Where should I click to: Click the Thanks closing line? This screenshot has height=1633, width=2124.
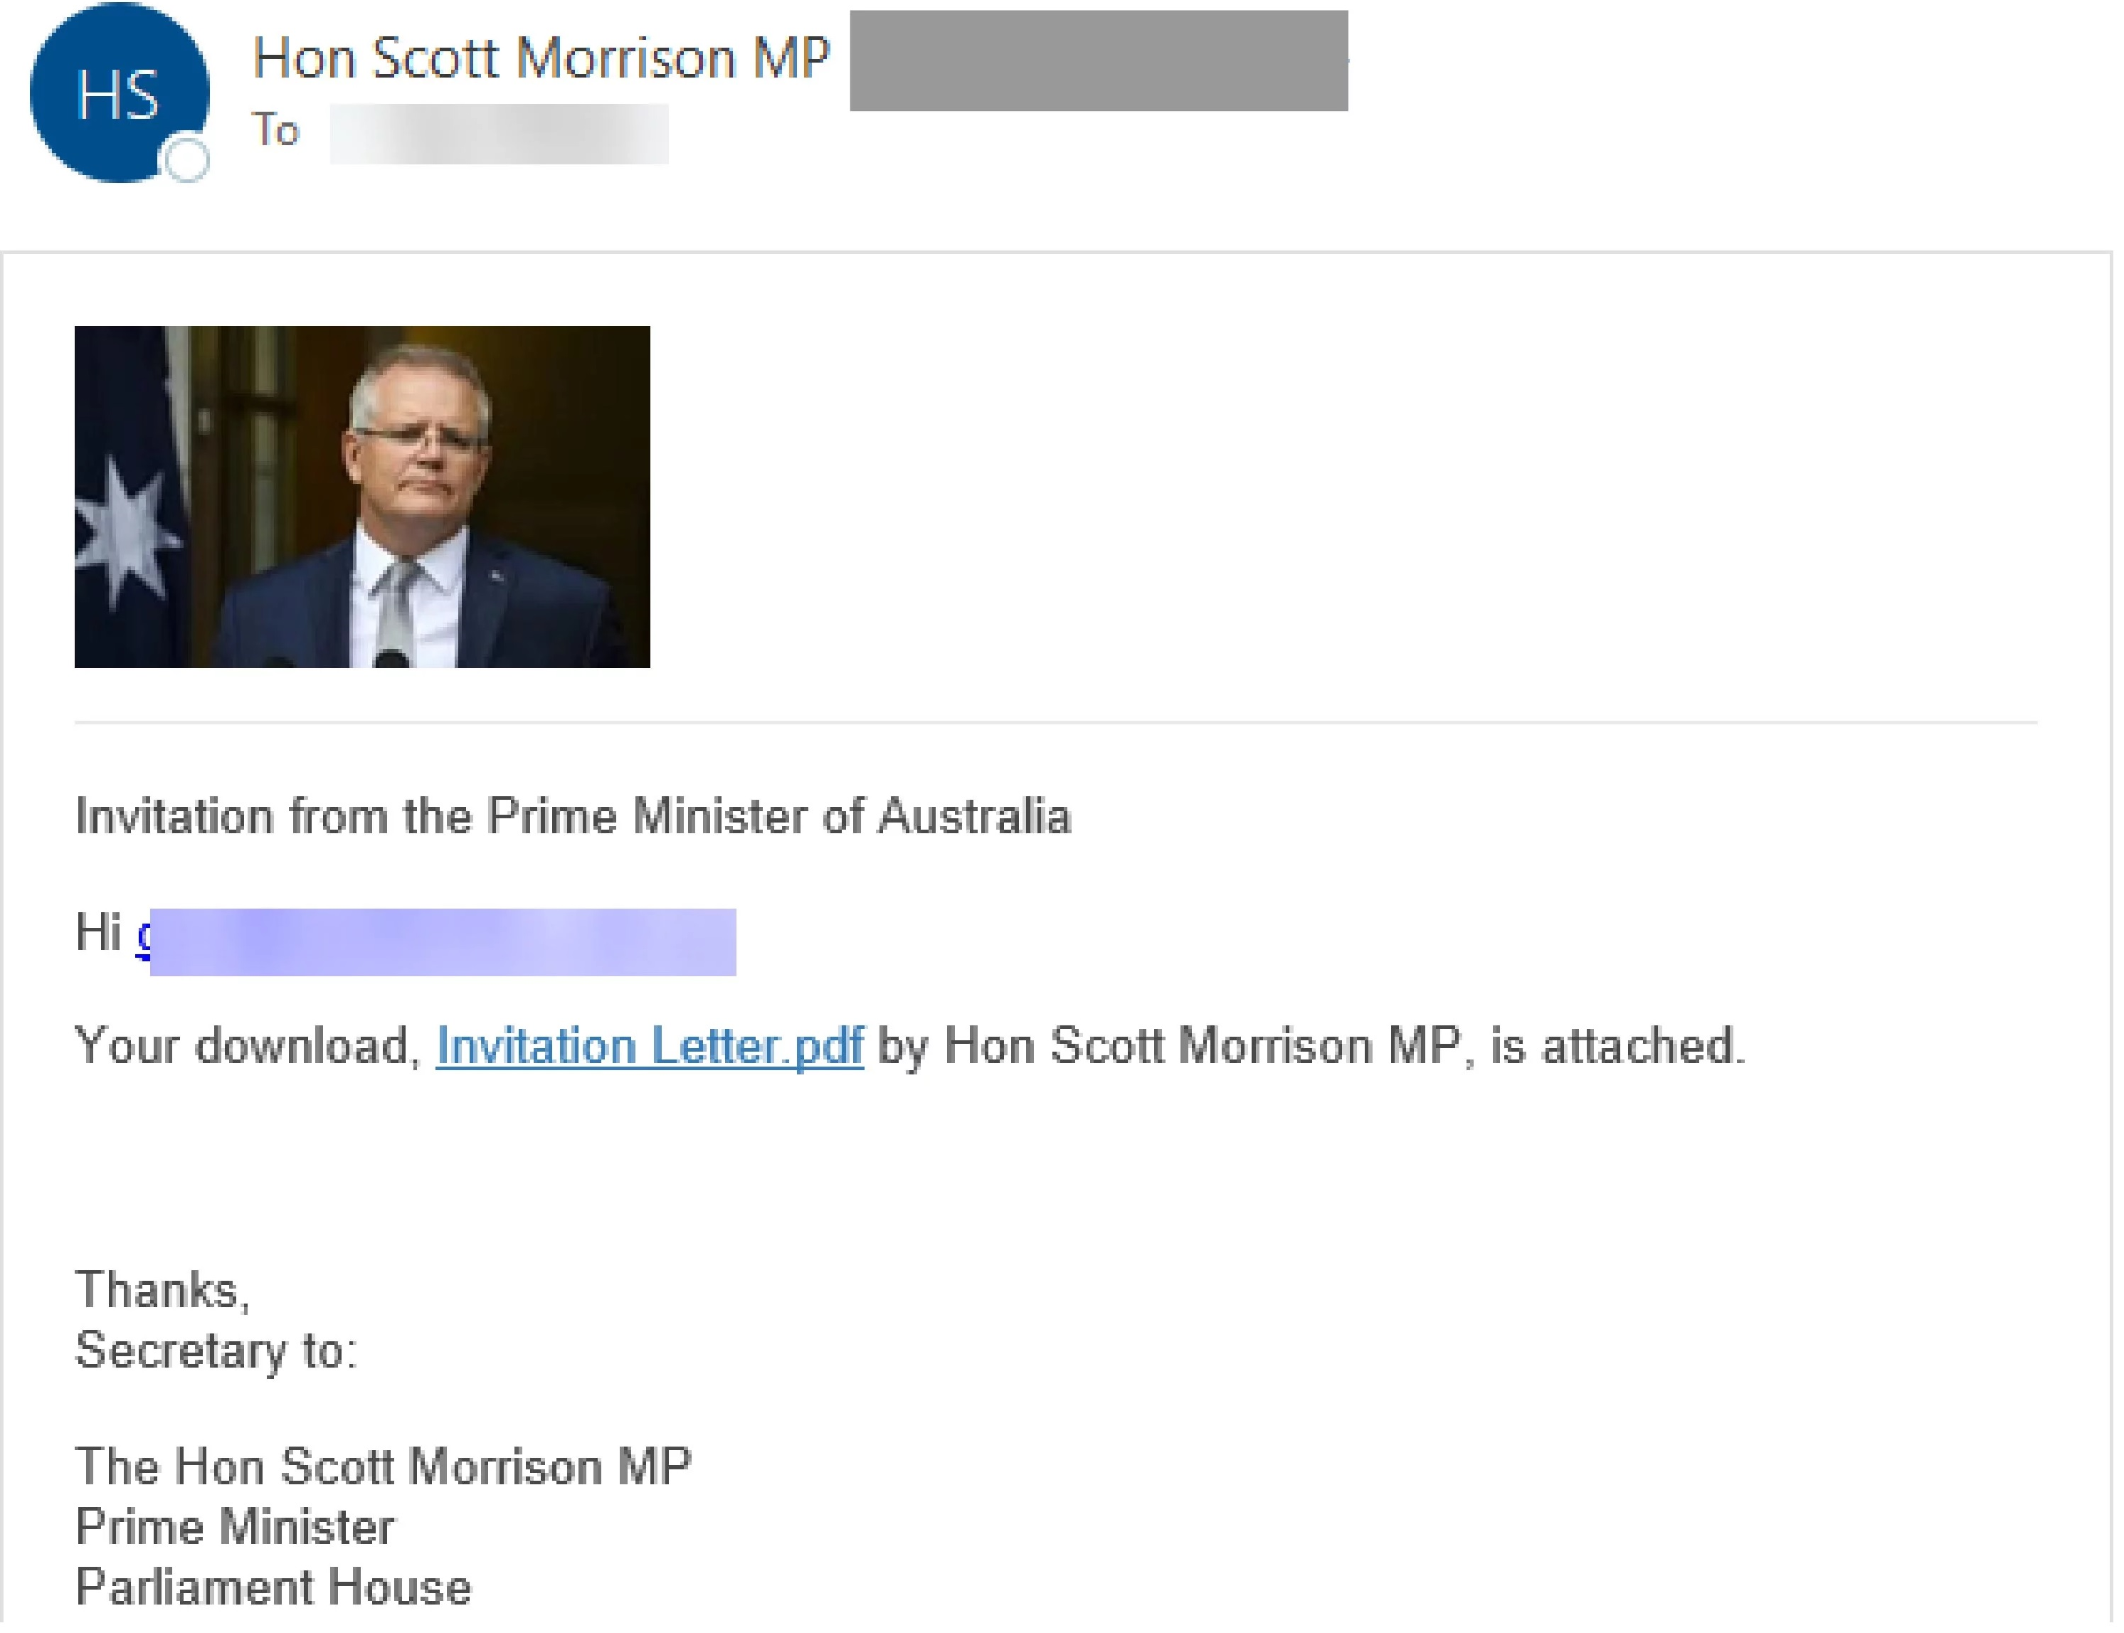pyautogui.click(x=162, y=1290)
